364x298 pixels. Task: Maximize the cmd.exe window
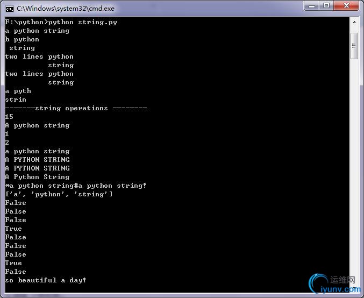(x=326, y=6)
